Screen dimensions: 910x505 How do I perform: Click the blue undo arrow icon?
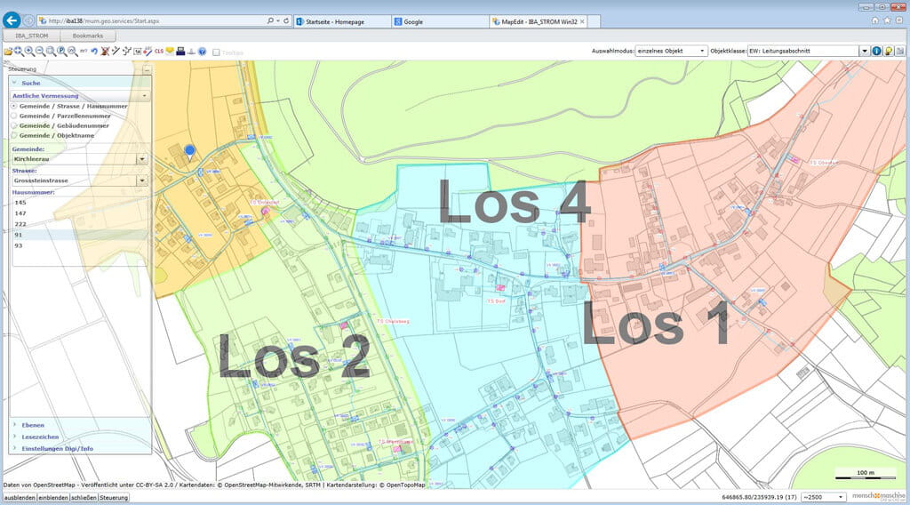pos(94,52)
